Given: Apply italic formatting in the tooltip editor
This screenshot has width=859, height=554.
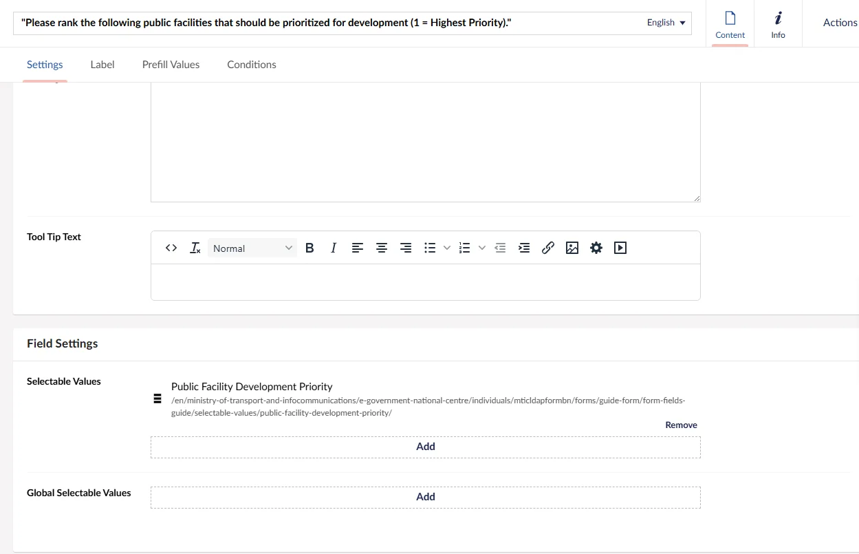Looking at the screenshot, I should coord(334,248).
